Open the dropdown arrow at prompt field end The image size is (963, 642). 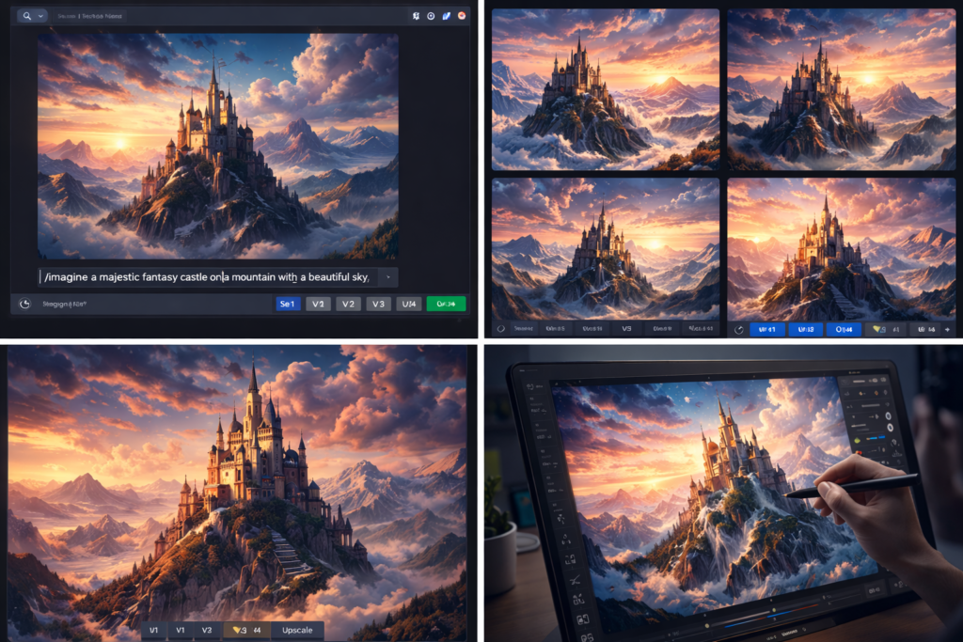click(x=388, y=277)
